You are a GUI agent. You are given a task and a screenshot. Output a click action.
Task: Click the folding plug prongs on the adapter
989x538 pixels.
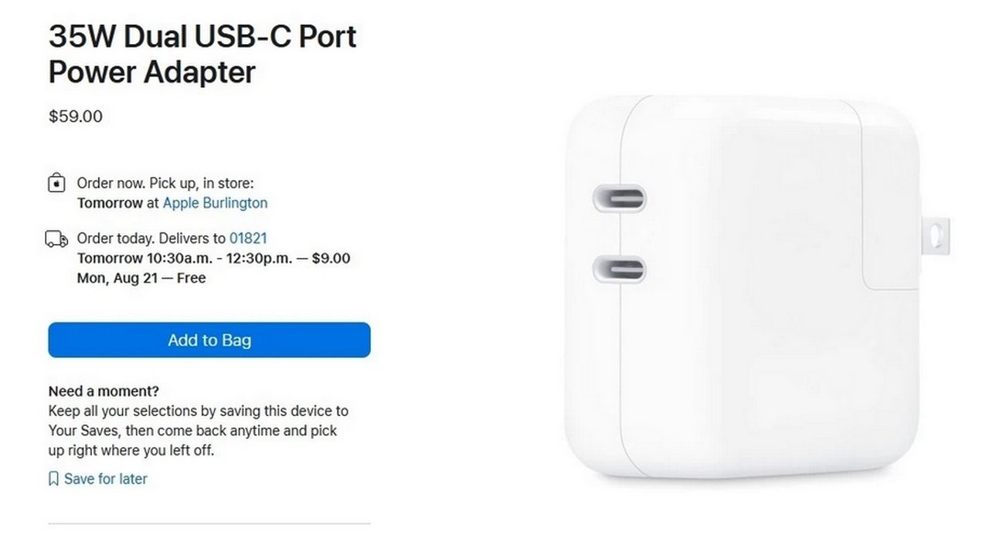936,245
